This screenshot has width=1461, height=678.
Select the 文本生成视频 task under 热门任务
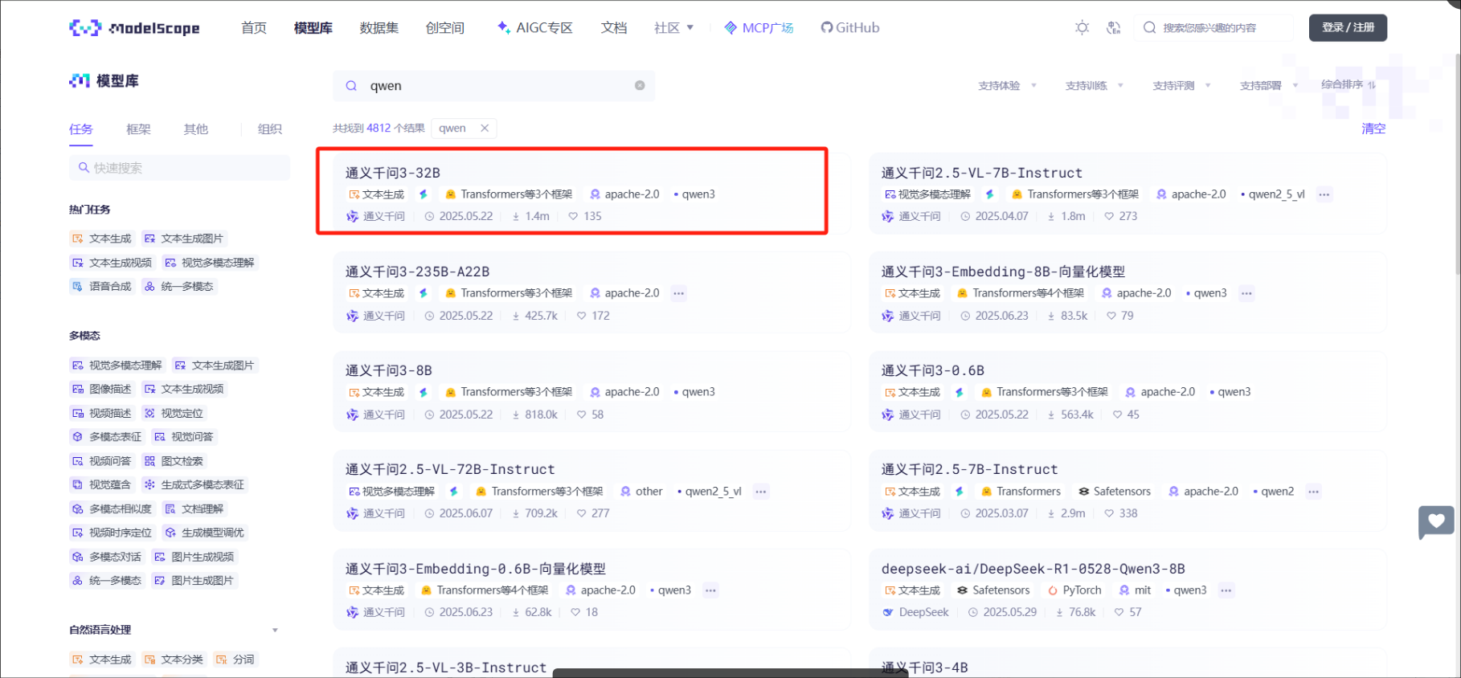(x=112, y=263)
